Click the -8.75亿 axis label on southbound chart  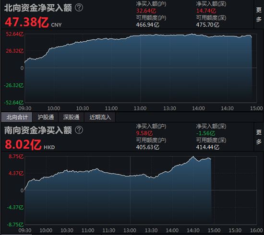(15, 224)
